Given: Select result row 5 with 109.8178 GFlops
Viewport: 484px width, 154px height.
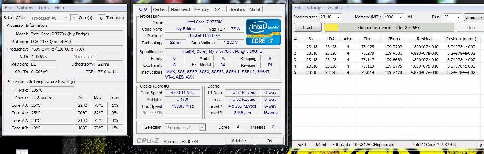Looking at the screenshot, I should pyautogui.click(x=387, y=72).
